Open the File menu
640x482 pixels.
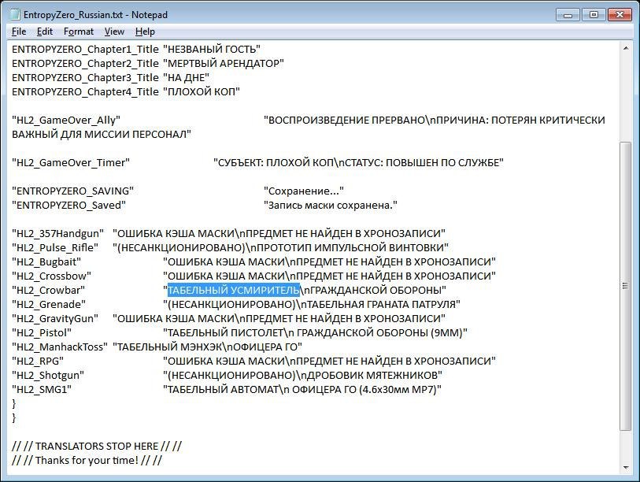pyautogui.click(x=19, y=32)
